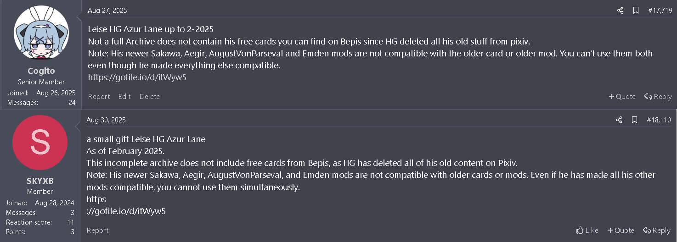Click the Aug 30, 2025 post date
Screen dimensions: 677x242
click(x=106, y=120)
